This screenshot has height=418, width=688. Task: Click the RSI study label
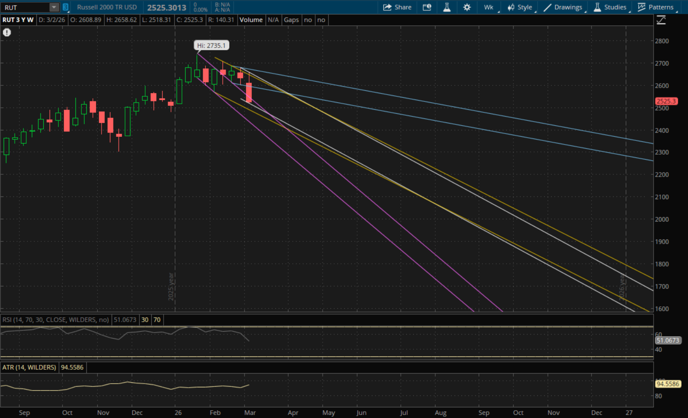(x=55, y=320)
